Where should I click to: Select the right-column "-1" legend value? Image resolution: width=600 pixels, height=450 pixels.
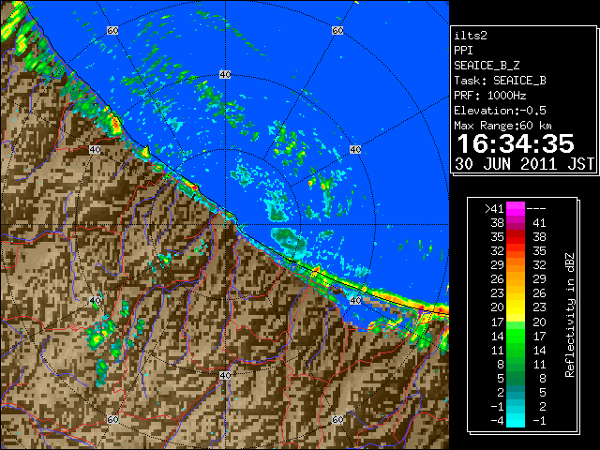pyautogui.click(x=539, y=421)
